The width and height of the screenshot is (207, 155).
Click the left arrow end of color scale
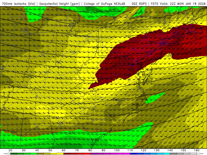tap(7, 154)
